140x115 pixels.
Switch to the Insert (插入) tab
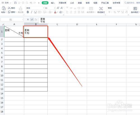(53, 3)
